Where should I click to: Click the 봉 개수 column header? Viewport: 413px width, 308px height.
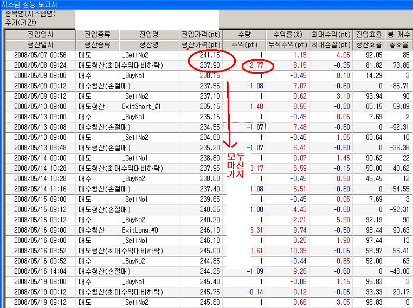398,34
